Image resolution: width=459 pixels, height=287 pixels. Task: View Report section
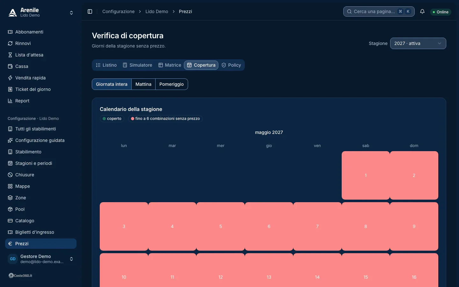pos(41,101)
